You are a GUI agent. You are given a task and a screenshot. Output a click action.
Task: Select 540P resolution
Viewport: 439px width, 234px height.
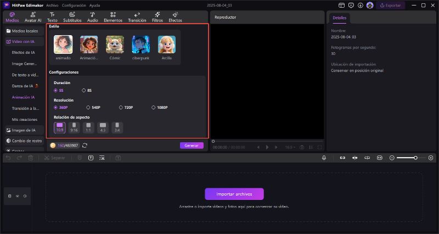[x=93, y=107]
